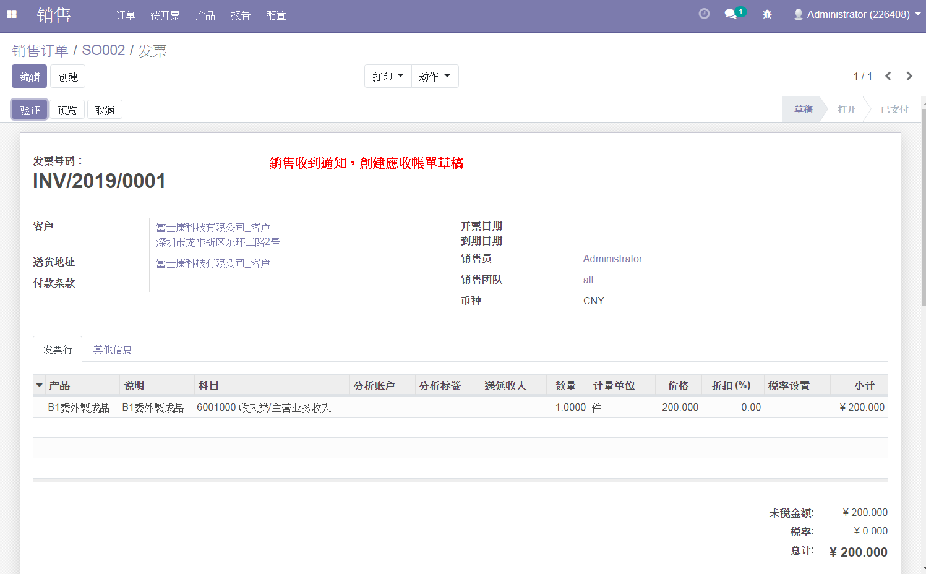Go to SO002 breadcrumb
926x574 pixels.
click(x=103, y=50)
